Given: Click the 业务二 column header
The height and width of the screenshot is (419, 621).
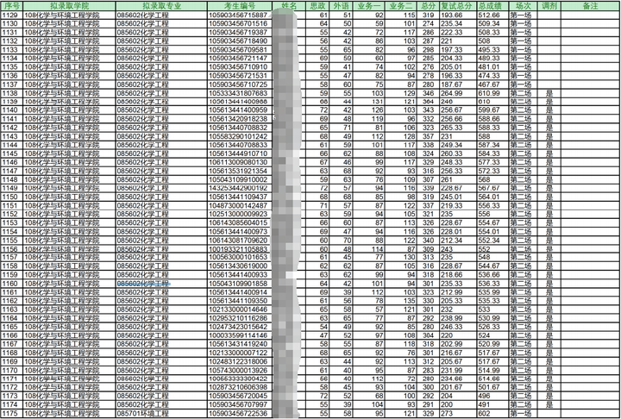Looking at the screenshot, I should 401,6.
